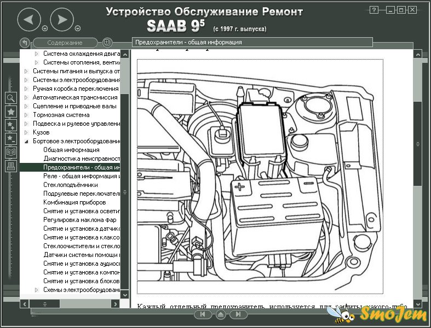
Task: Open Стеклоочистители и стеклоомыватели topic
Action: [82, 246]
